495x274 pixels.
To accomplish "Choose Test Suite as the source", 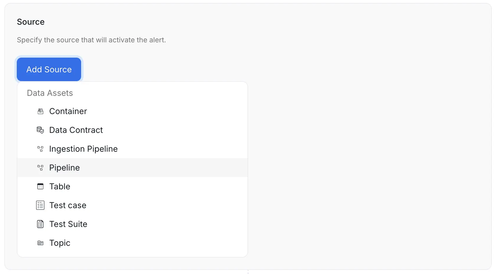I will click(x=68, y=224).
